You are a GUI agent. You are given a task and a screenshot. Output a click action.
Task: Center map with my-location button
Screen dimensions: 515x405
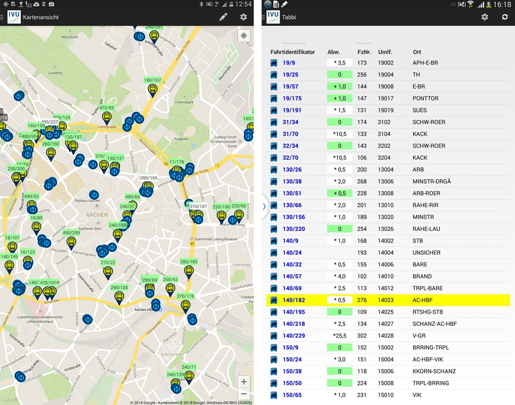pyautogui.click(x=244, y=36)
